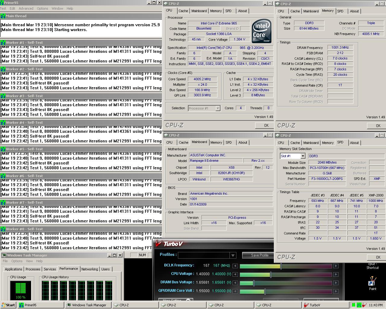386x309 pixels.
Task: Click the Main thread window icon
Action: (3, 16)
